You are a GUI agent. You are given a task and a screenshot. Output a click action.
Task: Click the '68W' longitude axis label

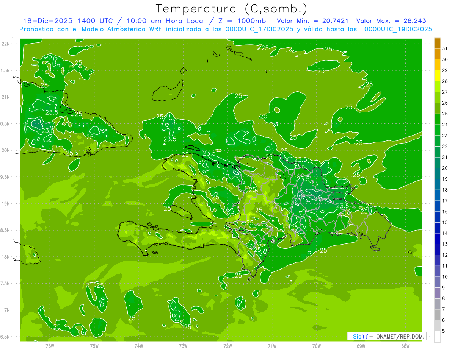tap(405, 346)
